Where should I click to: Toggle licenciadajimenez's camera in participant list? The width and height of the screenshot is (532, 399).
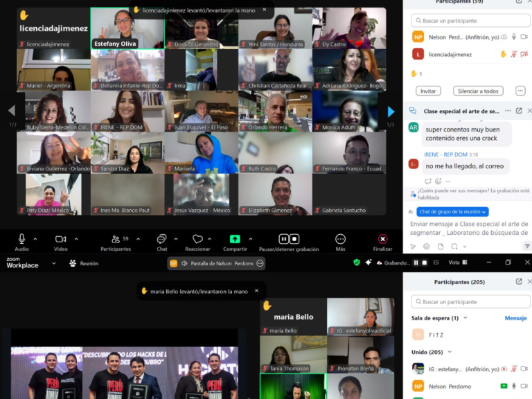pos(524,54)
